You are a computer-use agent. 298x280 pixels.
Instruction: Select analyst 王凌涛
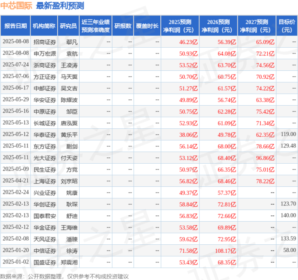(69, 65)
